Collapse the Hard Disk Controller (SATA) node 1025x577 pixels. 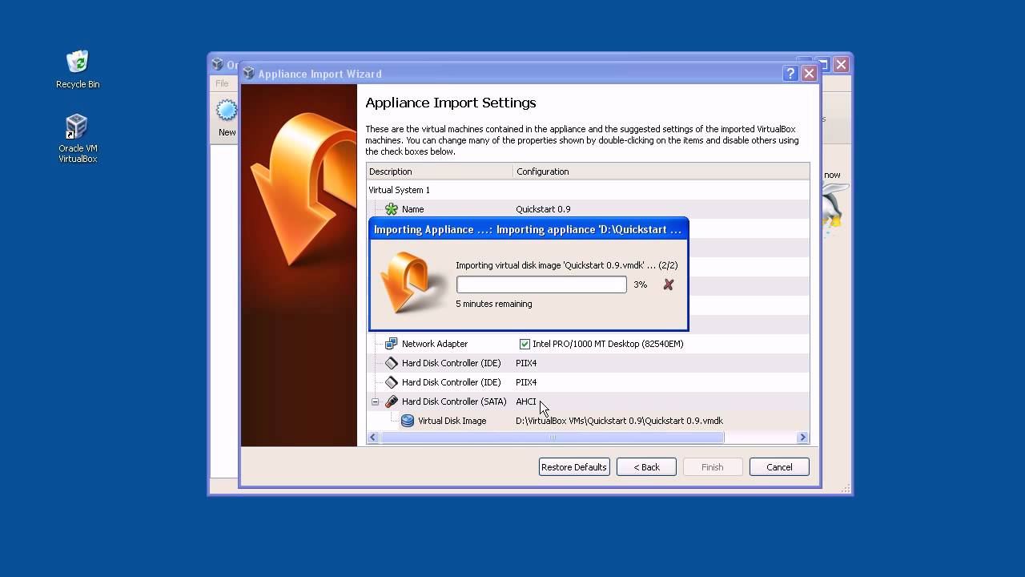375,401
